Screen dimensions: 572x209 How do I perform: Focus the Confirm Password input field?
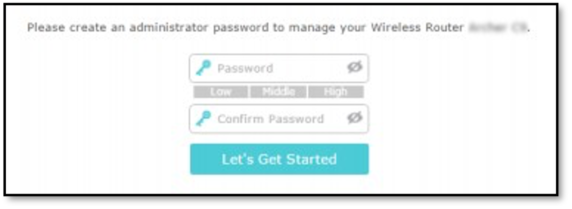pyautogui.click(x=279, y=119)
